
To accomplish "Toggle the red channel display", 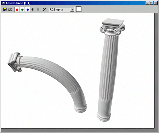I will tap(17, 10).
